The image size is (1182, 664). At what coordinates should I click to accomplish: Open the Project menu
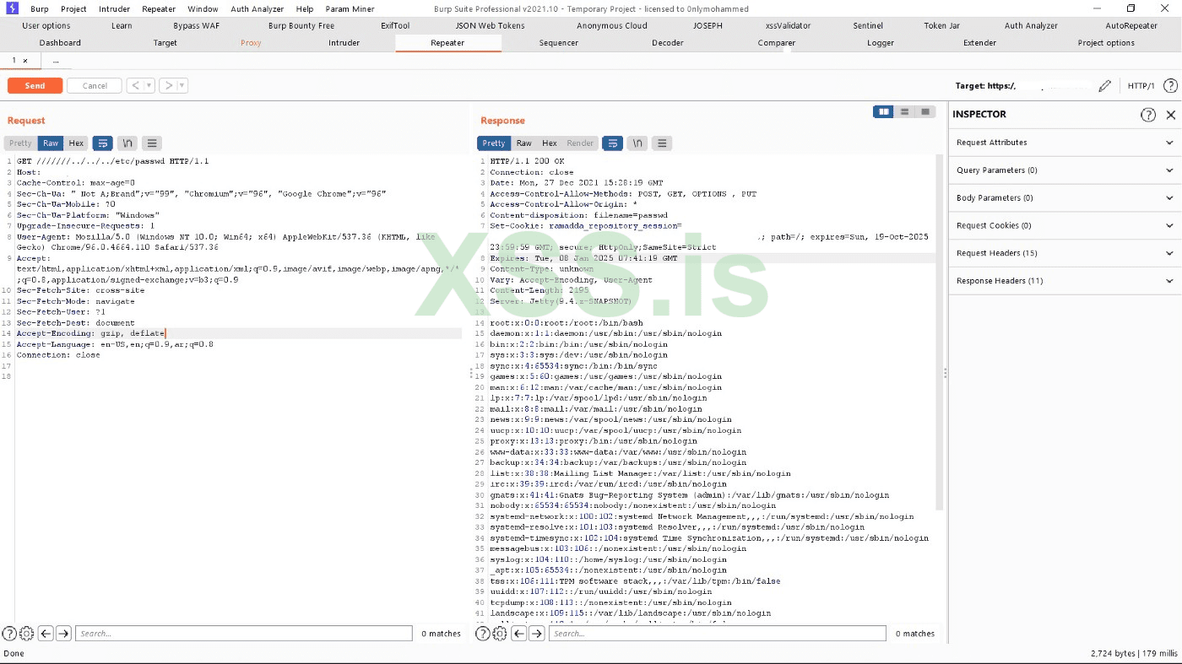coord(73,8)
